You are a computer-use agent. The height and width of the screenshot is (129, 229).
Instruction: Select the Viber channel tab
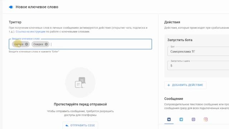[x=193, y=119]
